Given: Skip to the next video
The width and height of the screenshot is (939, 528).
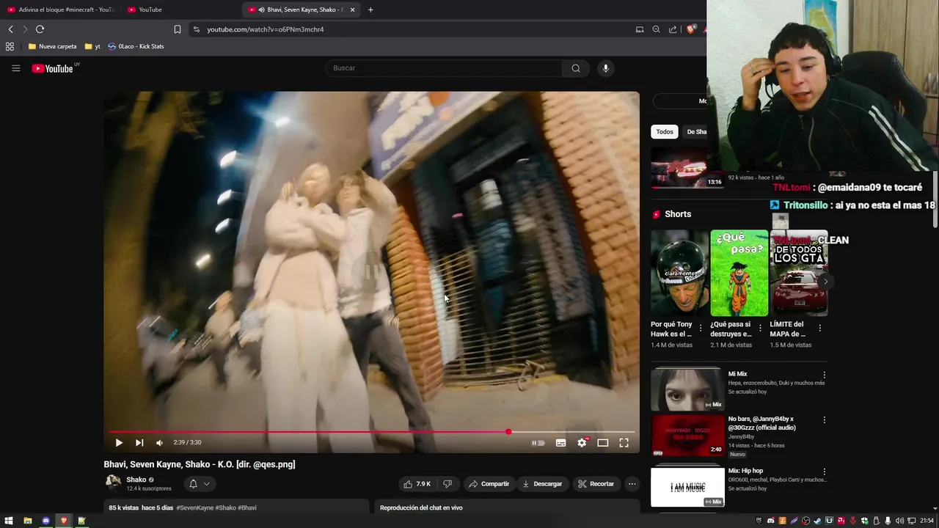Looking at the screenshot, I should click(139, 442).
